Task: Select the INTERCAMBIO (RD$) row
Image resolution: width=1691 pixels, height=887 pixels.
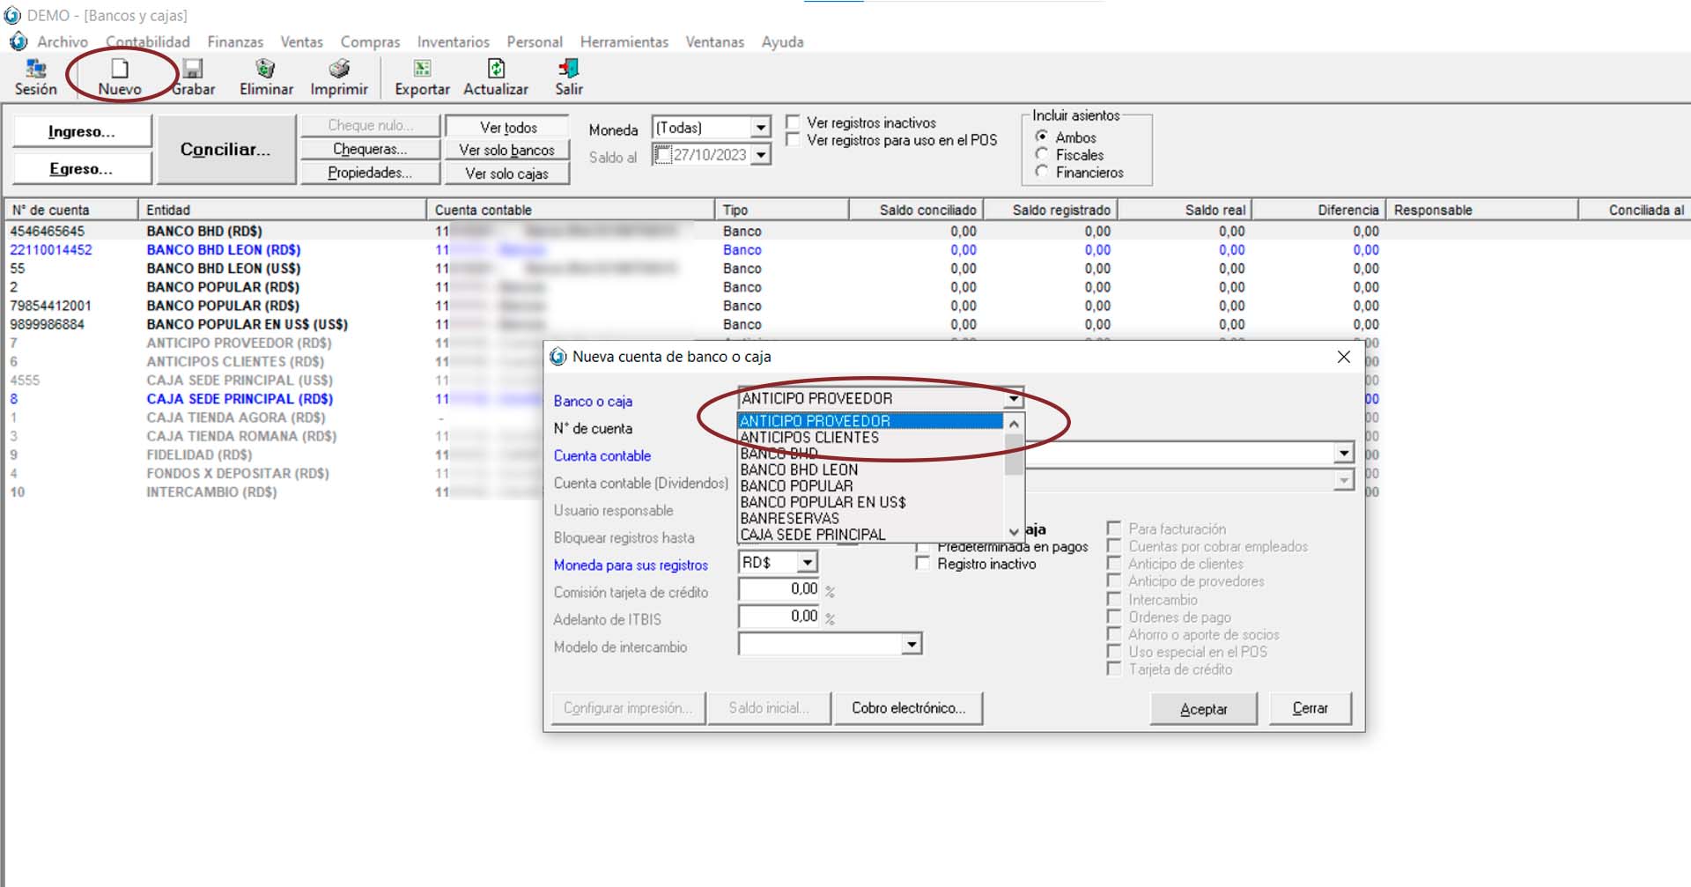Action: (211, 492)
